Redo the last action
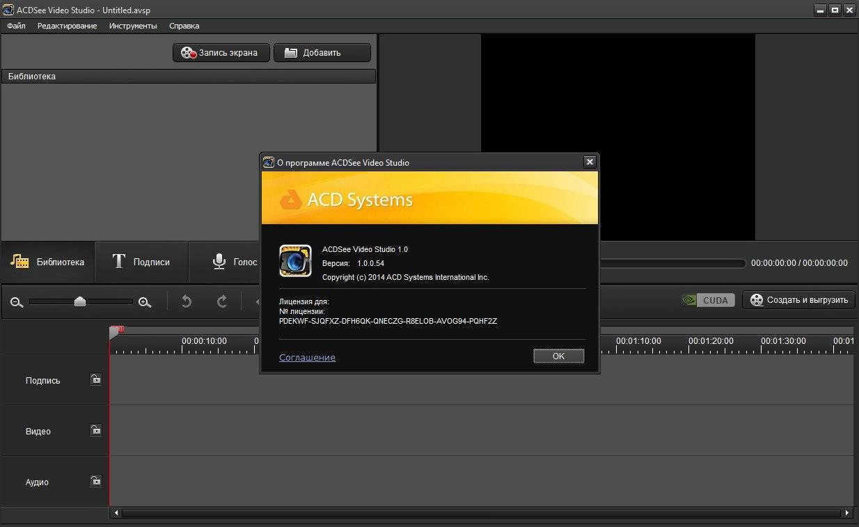The height and width of the screenshot is (527, 859). click(x=222, y=301)
